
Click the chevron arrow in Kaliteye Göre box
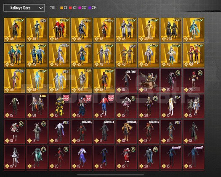(40, 8)
